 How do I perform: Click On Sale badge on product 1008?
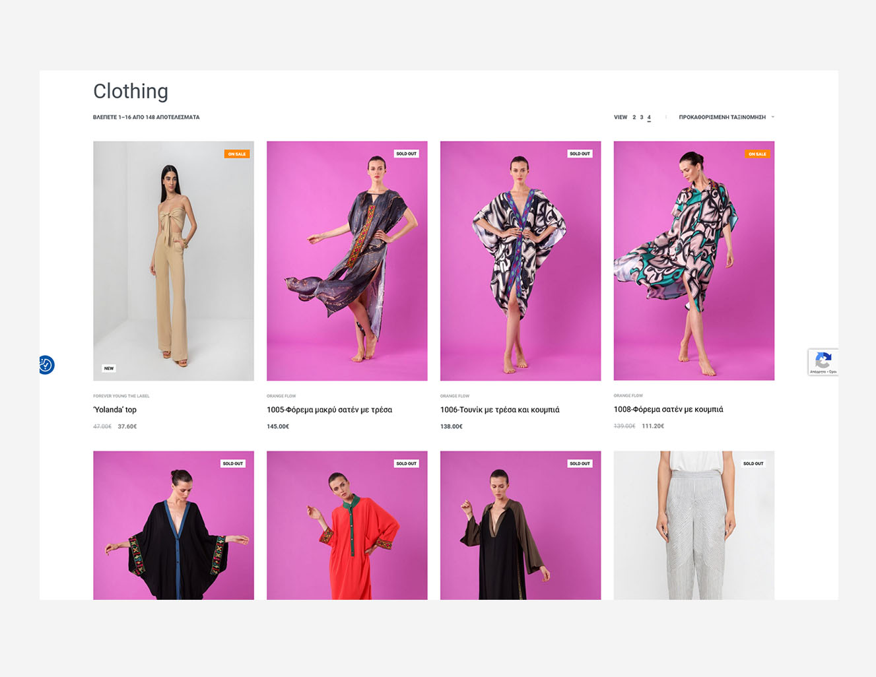point(757,154)
